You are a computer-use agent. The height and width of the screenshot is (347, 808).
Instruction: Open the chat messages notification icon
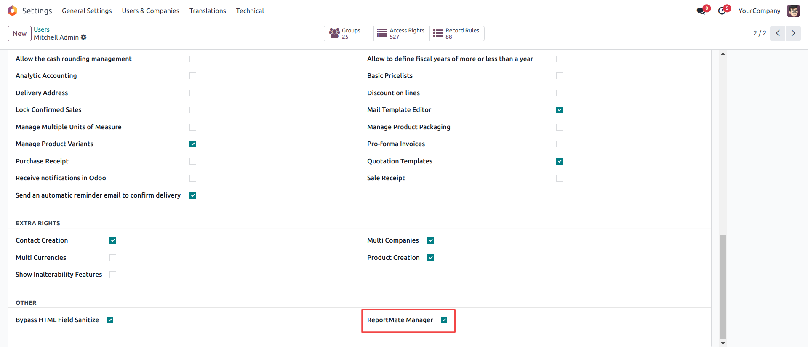pos(701,11)
